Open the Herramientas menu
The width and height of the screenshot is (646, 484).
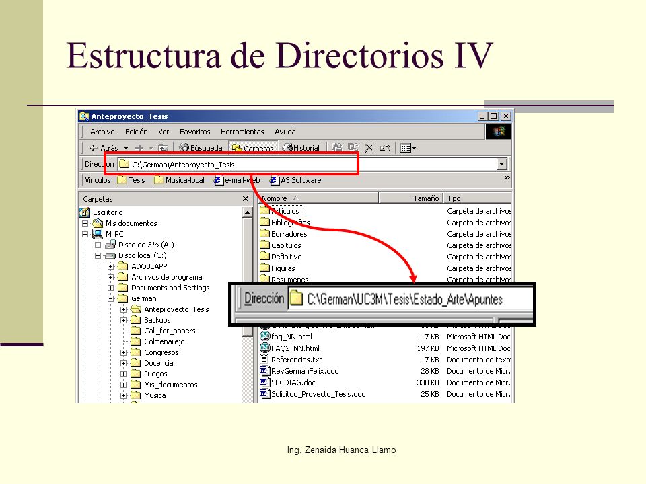pyautogui.click(x=242, y=132)
